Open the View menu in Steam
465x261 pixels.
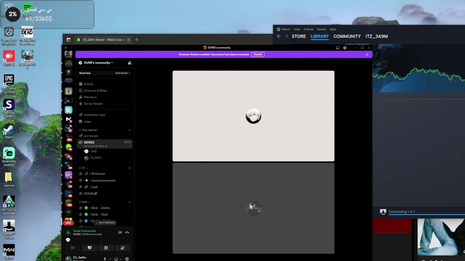pos(297,29)
